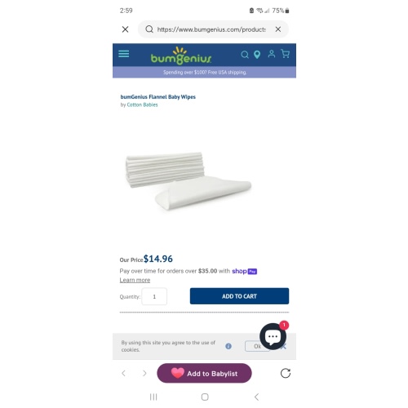
Task: Reload the page with refresh icon
Action: pos(286,373)
